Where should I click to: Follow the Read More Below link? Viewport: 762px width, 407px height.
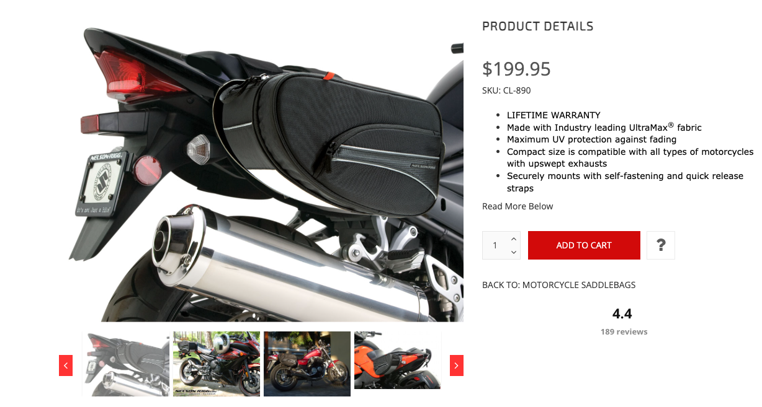[x=518, y=206]
